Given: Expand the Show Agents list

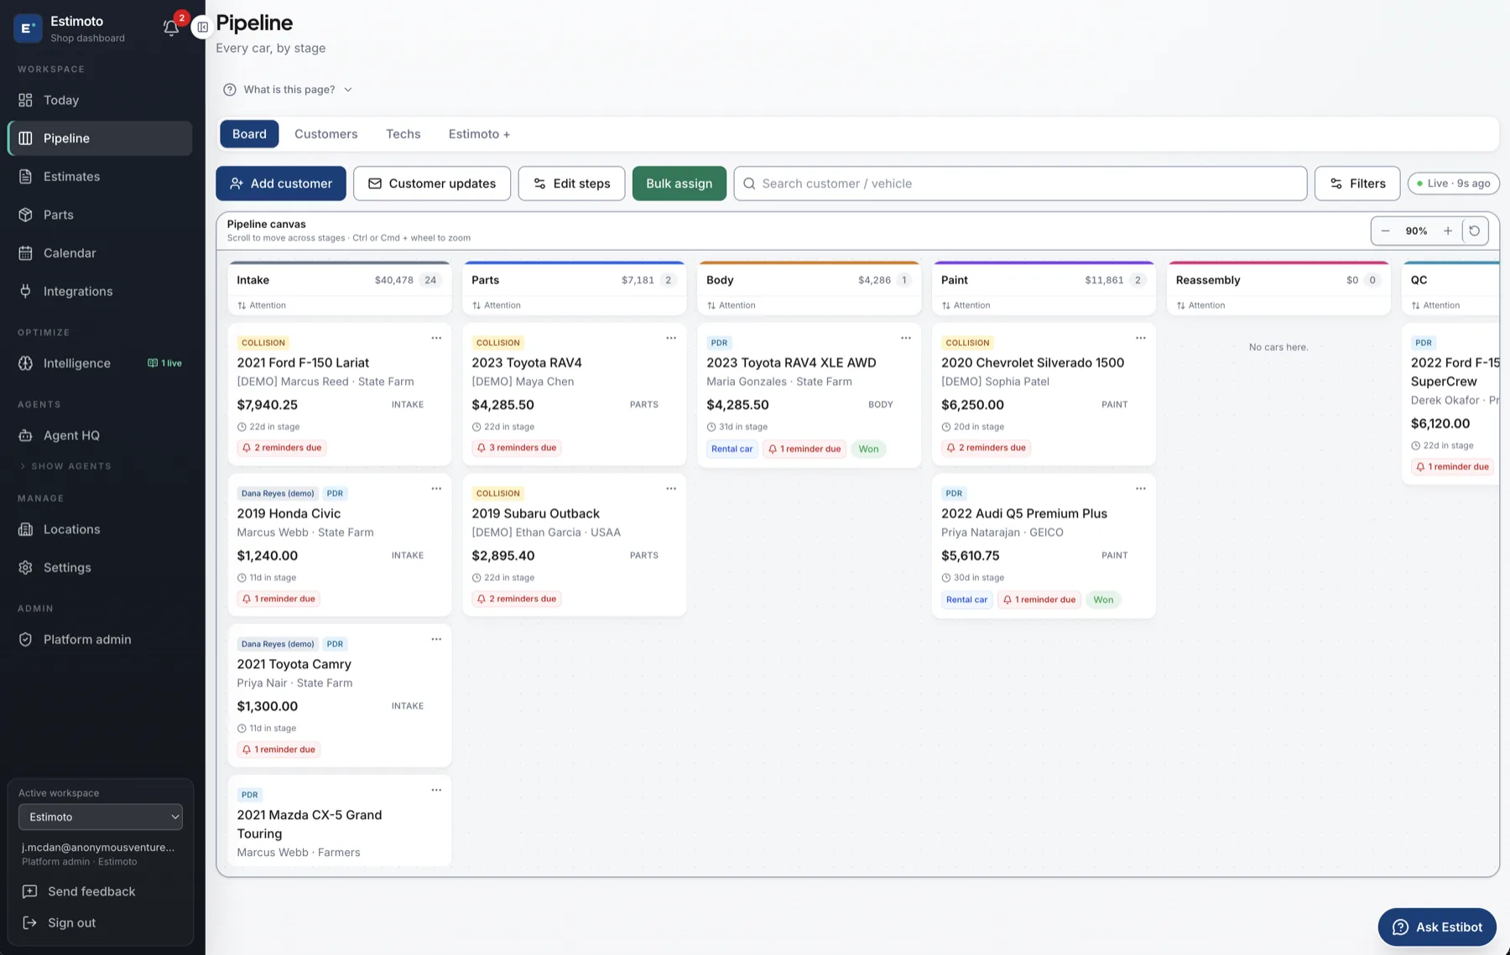Looking at the screenshot, I should pos(65,466).
